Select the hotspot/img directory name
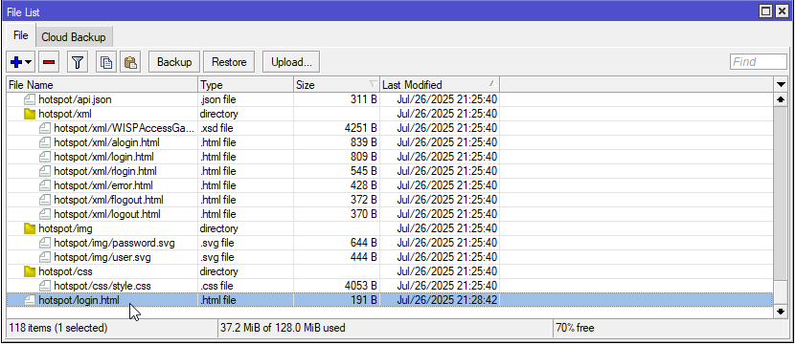Image resolution: width=796 pixels, height=345 pixels. click(65, 228)
